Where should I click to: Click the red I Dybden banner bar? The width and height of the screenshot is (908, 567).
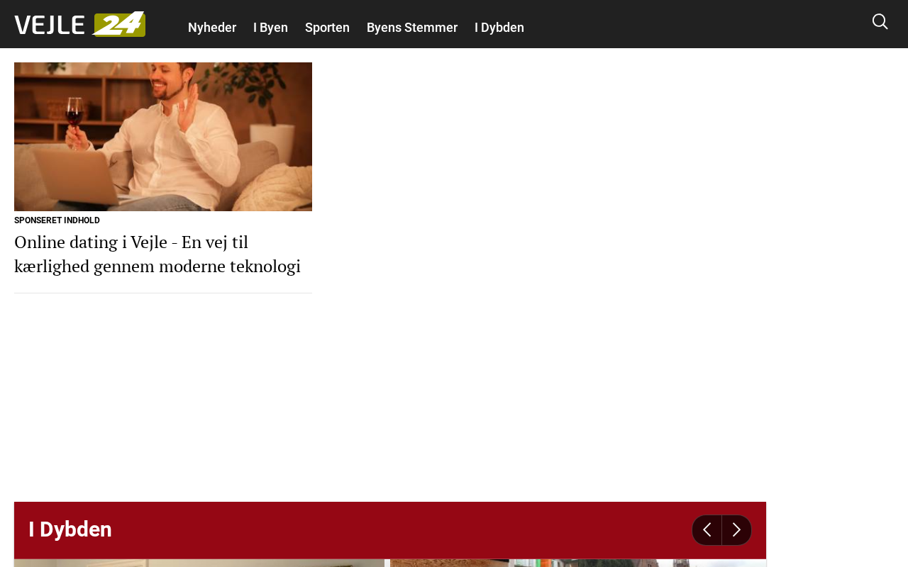[x=390, y=529]
